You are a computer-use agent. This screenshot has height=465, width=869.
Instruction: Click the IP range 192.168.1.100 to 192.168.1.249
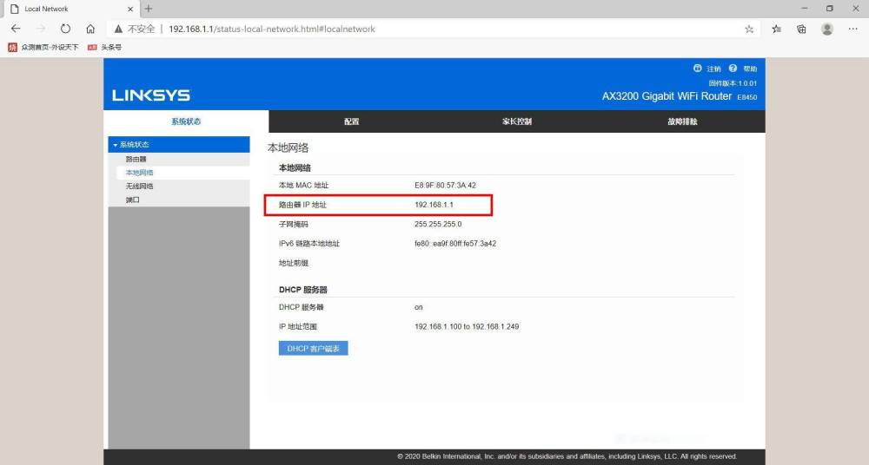point(467,326)
